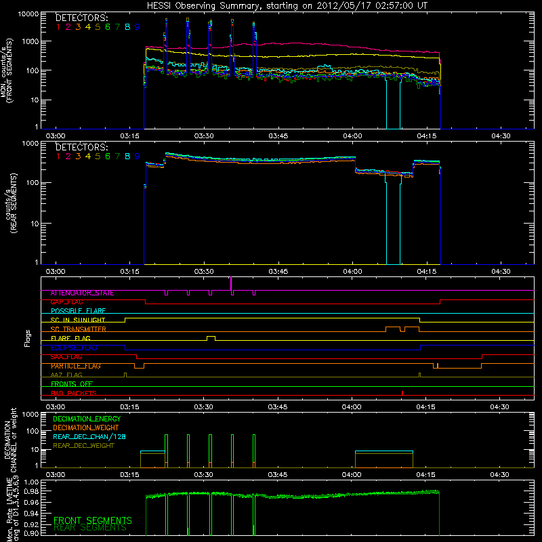Click the counts/s (REAR SEGMENTS) axis title
The height and width of the screenshot is (542, 542).
tap(12, 204)
